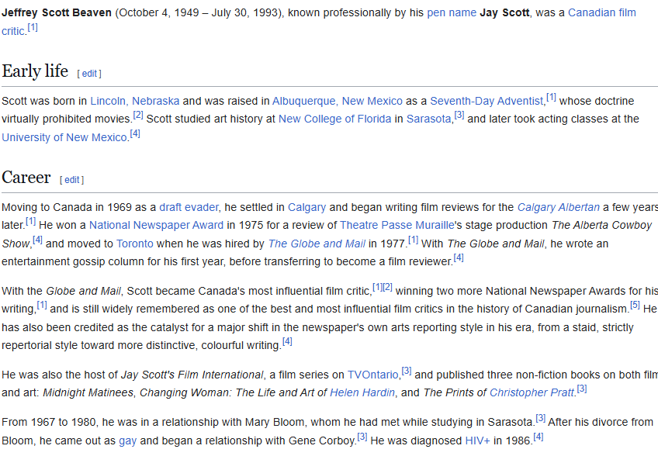Click citation [4] after University of New Mexico
Viewport: 658px width, 463px height.
pos(135,134)
